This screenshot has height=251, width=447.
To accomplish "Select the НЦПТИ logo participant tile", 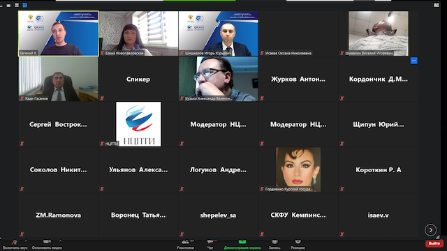I will click(138, 124).
